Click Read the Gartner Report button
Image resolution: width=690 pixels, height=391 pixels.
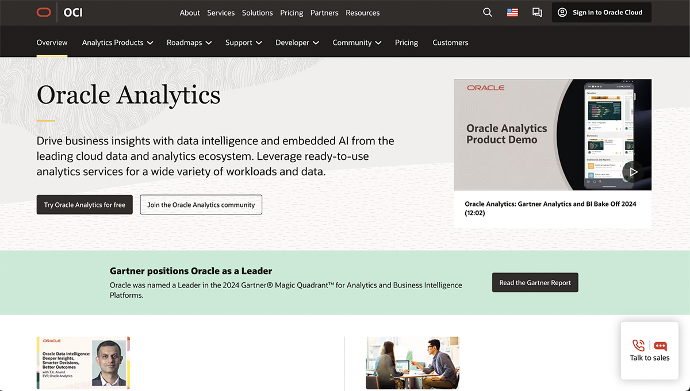tap(535, 282)
